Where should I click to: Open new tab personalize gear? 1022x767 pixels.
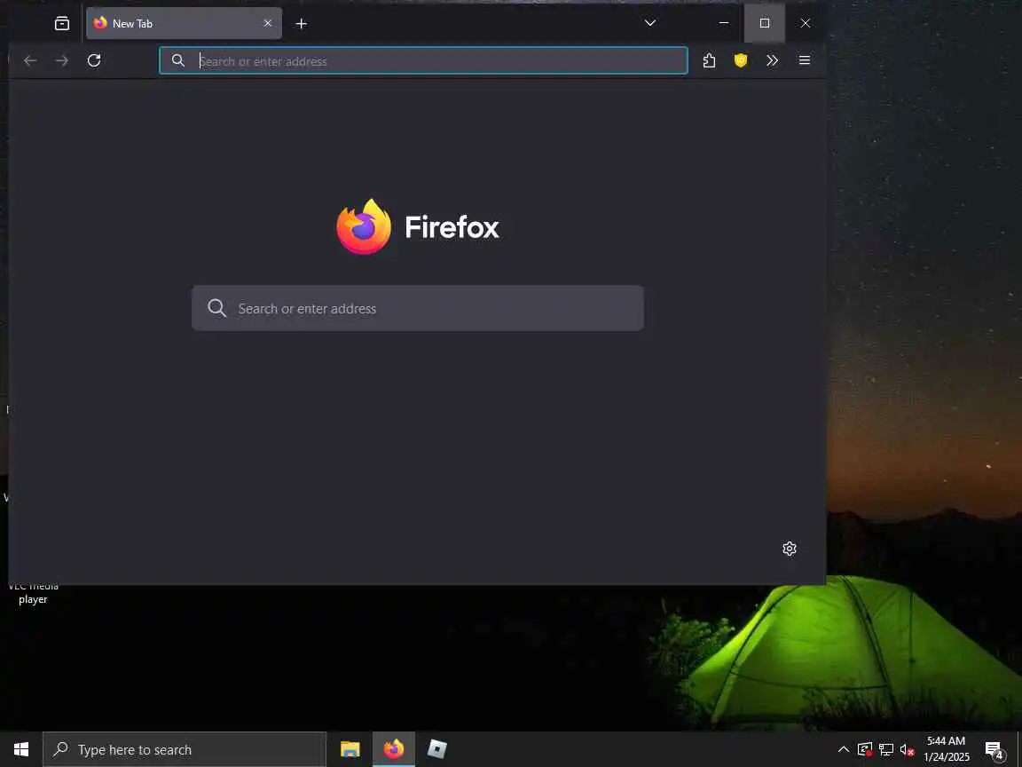[790, 549]
